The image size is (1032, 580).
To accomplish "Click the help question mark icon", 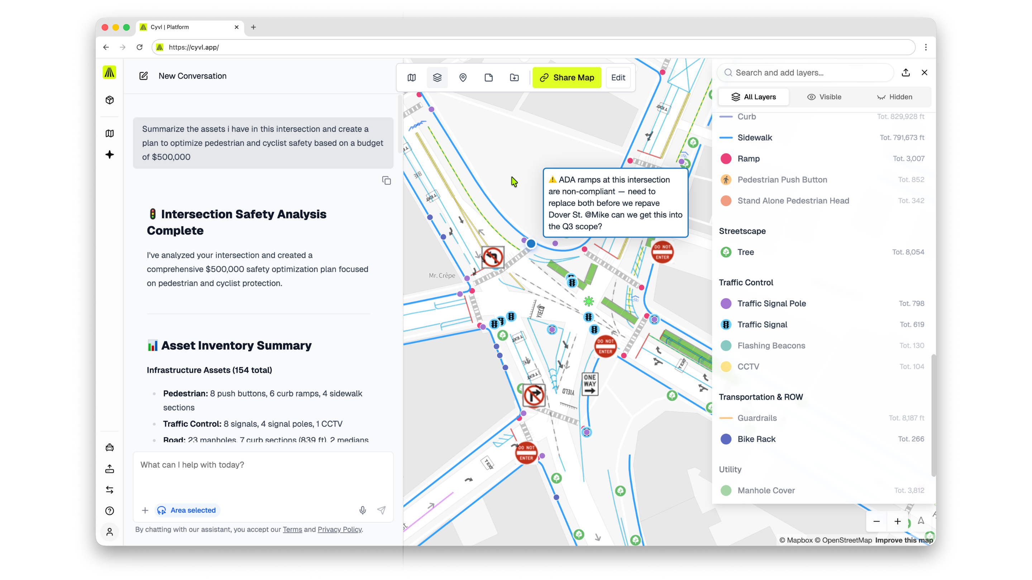I will pos(109,511).
